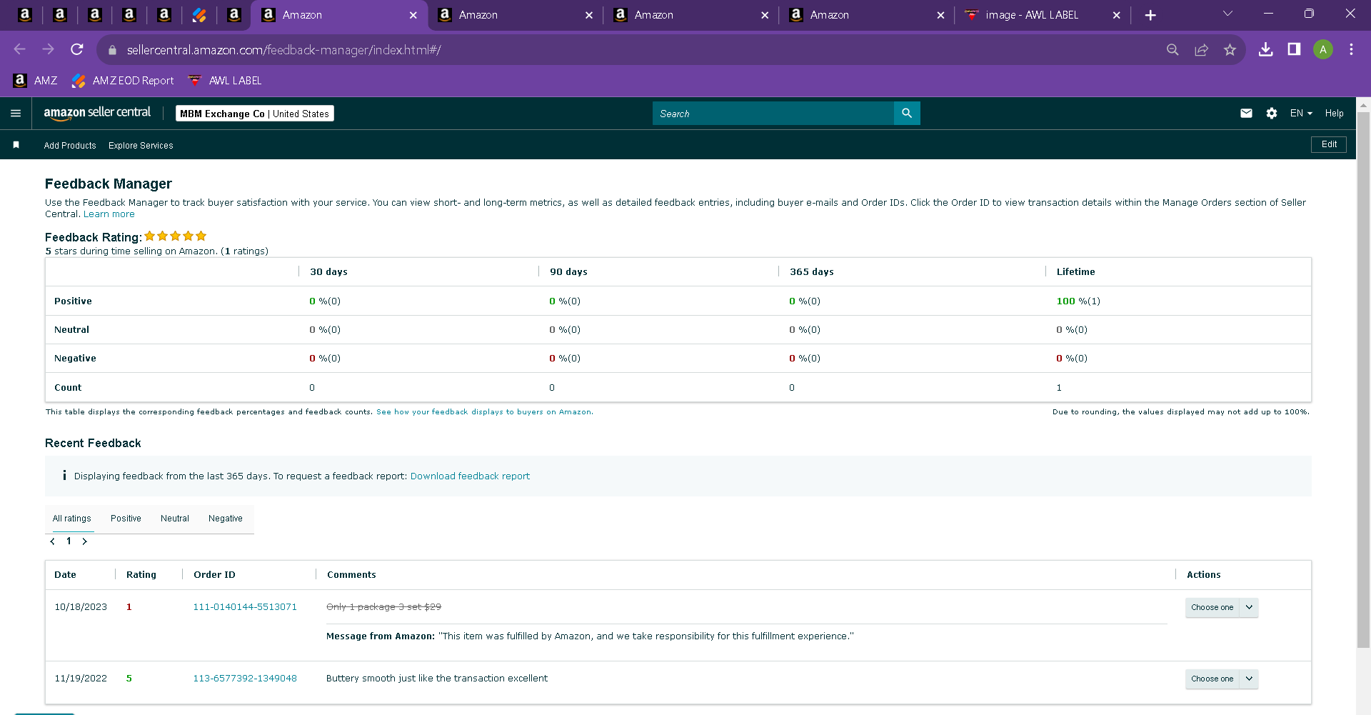The height and width of the screenshot is (715, 1371).
Task: Focus the Seller Central search field
Action: 773,114
